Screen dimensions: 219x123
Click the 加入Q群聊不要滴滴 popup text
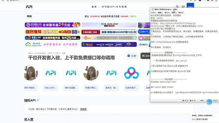tap(200, 119)
